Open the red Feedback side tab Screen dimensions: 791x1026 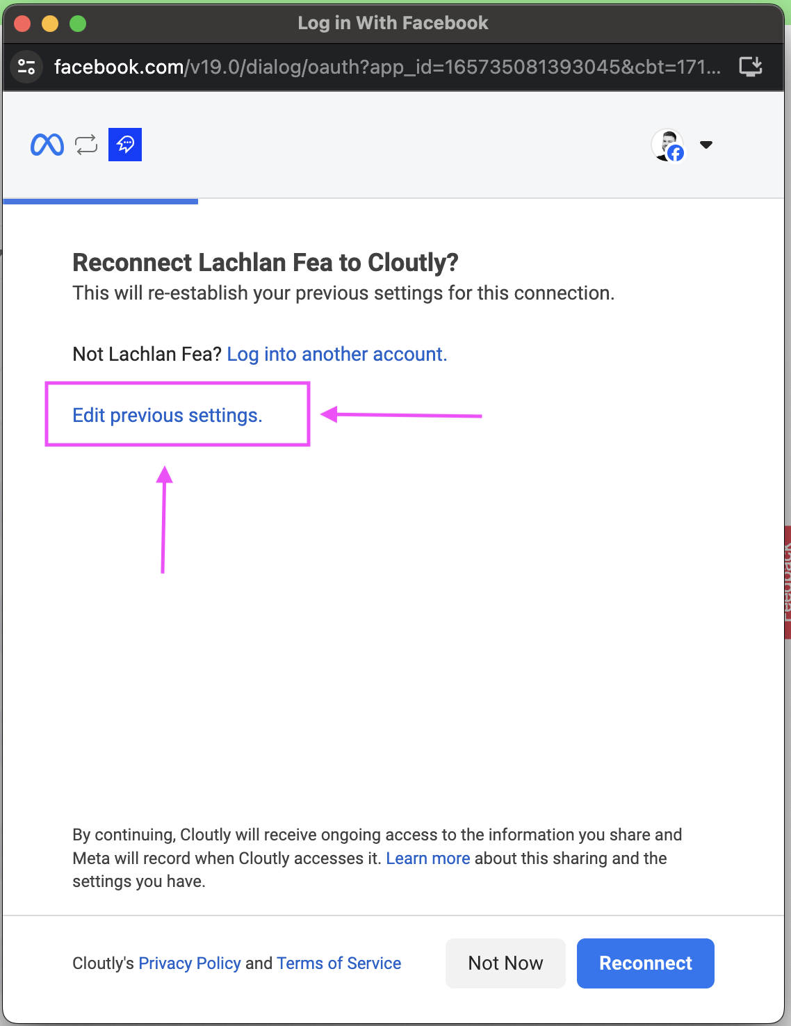[x=787, y=583]
